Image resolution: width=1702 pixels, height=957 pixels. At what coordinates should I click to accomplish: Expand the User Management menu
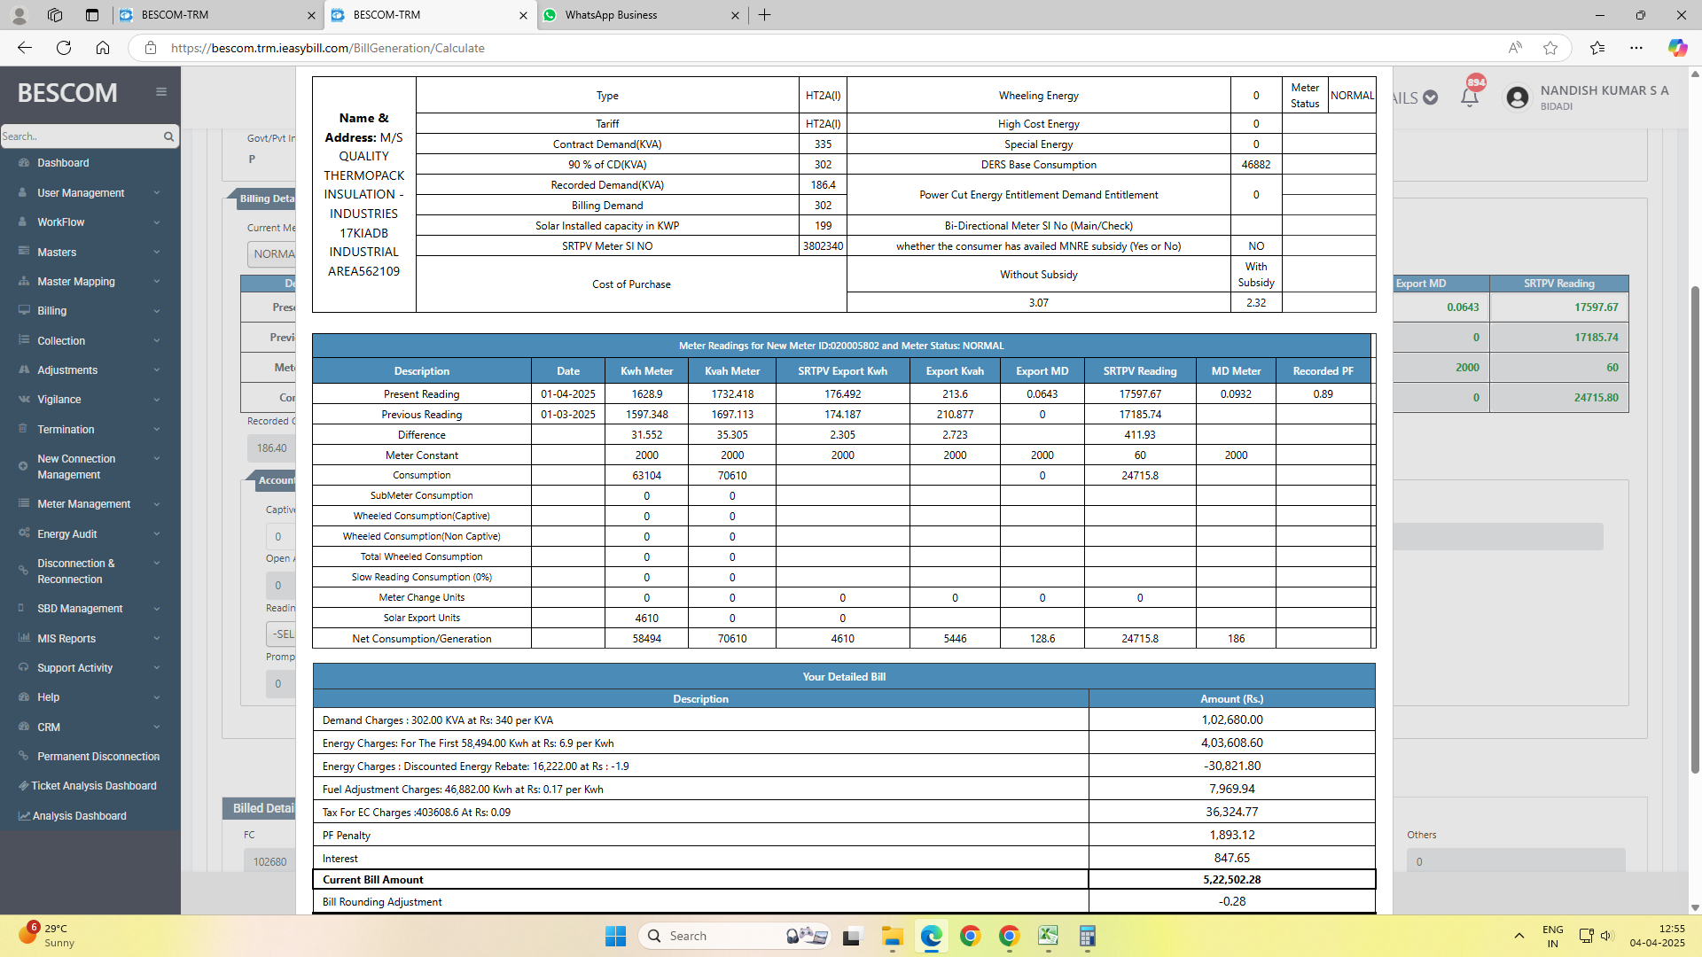click(x=90, y=193)
